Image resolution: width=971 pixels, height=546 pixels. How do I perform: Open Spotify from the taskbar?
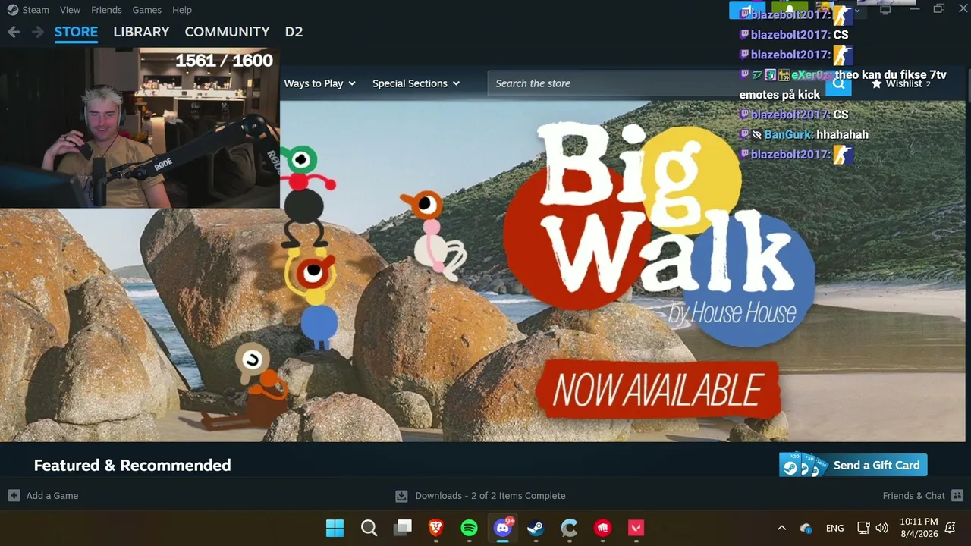point(470,528)
